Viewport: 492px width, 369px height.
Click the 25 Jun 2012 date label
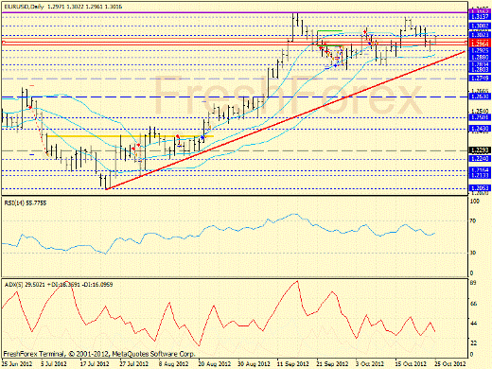(x=18, y=364)
